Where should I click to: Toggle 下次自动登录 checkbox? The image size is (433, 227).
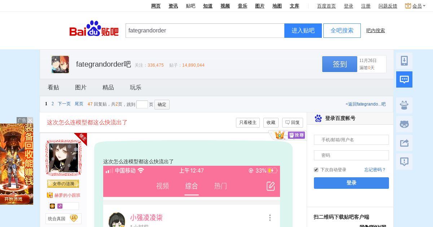316,170
